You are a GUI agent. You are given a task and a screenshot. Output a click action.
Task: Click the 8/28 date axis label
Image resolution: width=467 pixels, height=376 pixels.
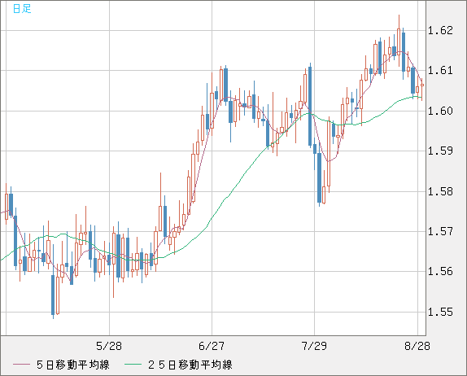417,346
